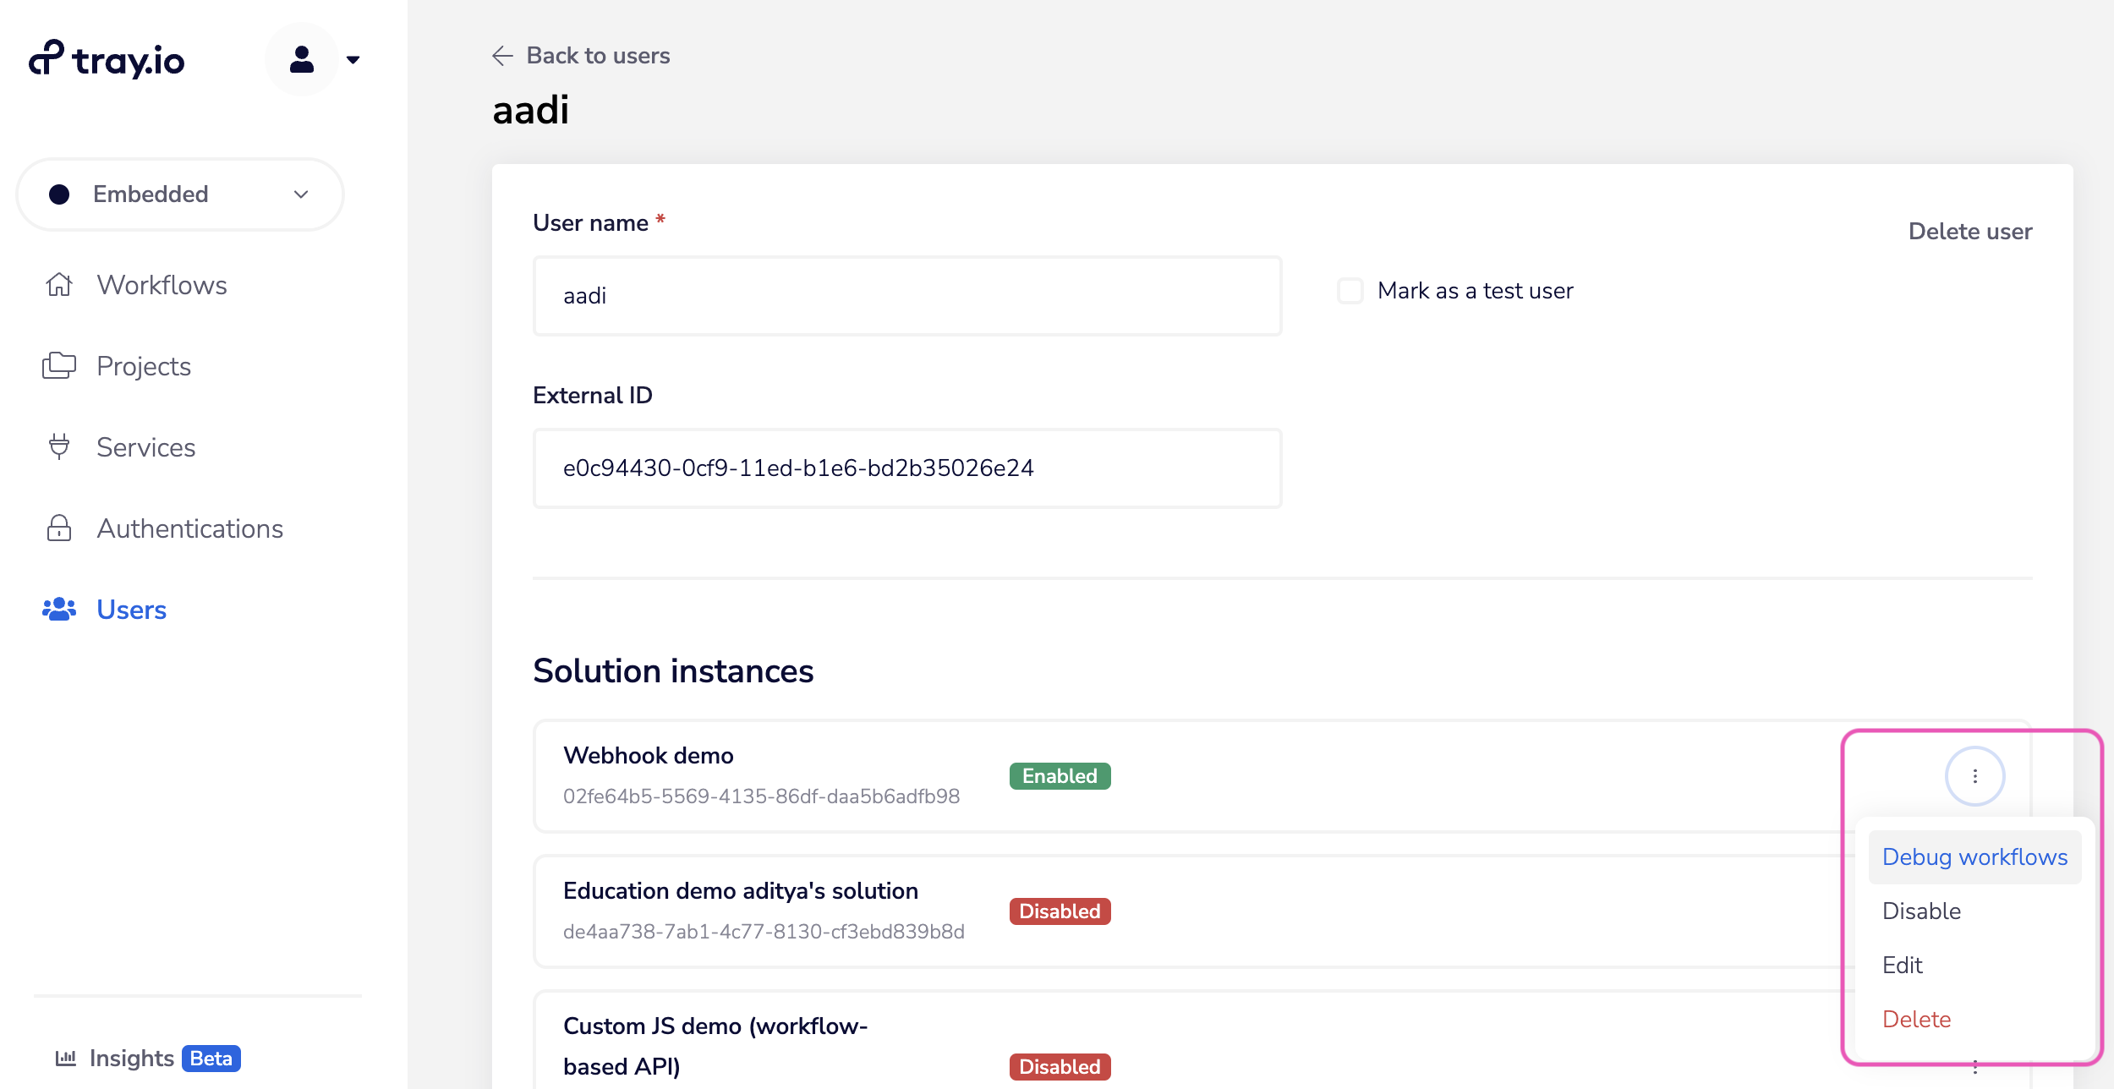
Task: Click the Services plug icon
Action: coord(59,446)
